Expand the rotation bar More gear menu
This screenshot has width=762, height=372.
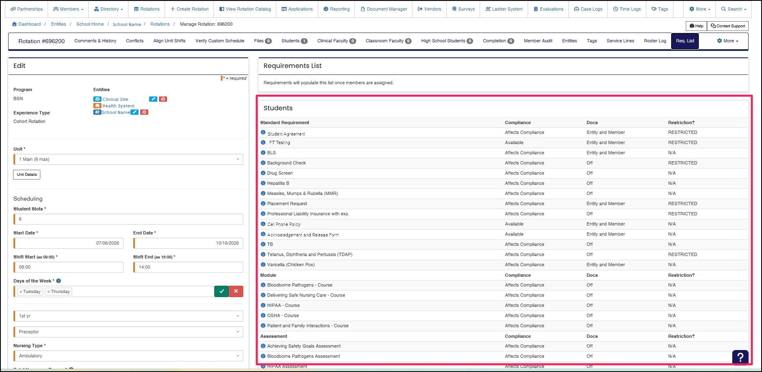pyautogui.click(x=728, y=41)
